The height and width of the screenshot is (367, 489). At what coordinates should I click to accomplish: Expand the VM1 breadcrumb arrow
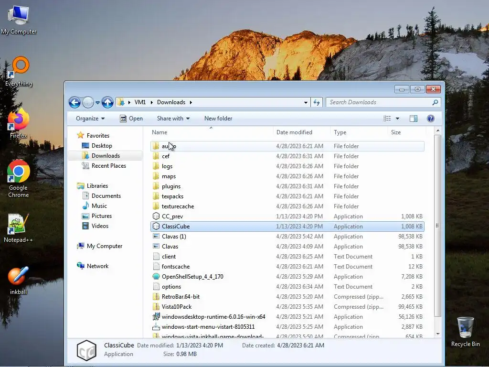[x=151, y=102]
